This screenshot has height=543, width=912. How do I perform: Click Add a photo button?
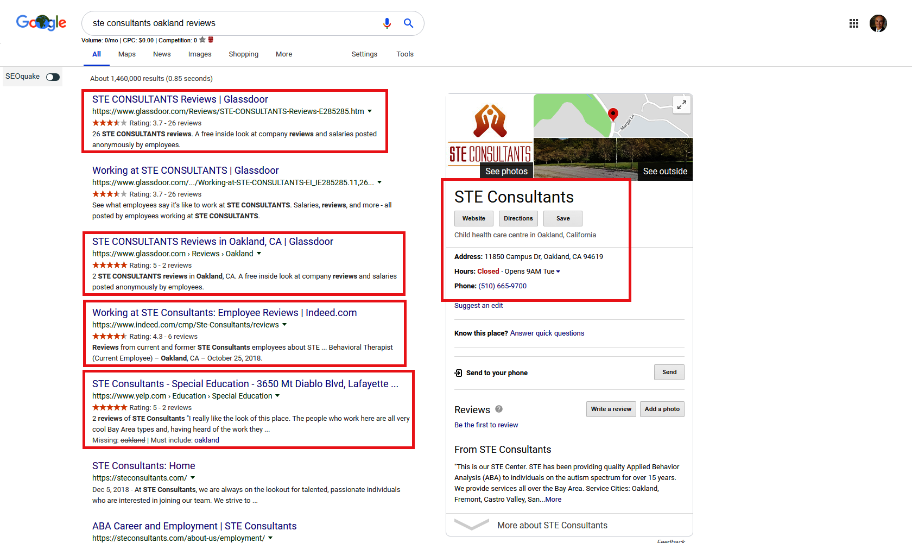[x=662, y=409]
